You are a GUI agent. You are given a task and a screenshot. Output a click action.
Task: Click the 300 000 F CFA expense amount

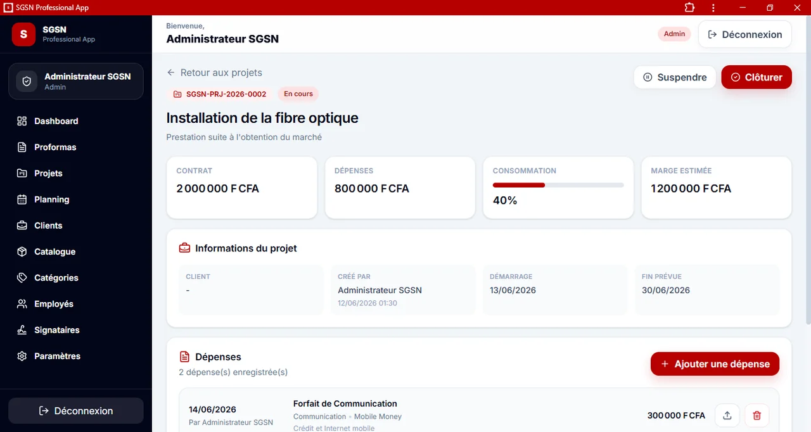point(676,416)
